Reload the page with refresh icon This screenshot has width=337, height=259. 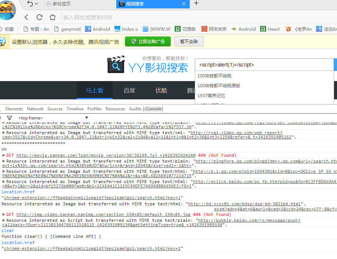39,17
